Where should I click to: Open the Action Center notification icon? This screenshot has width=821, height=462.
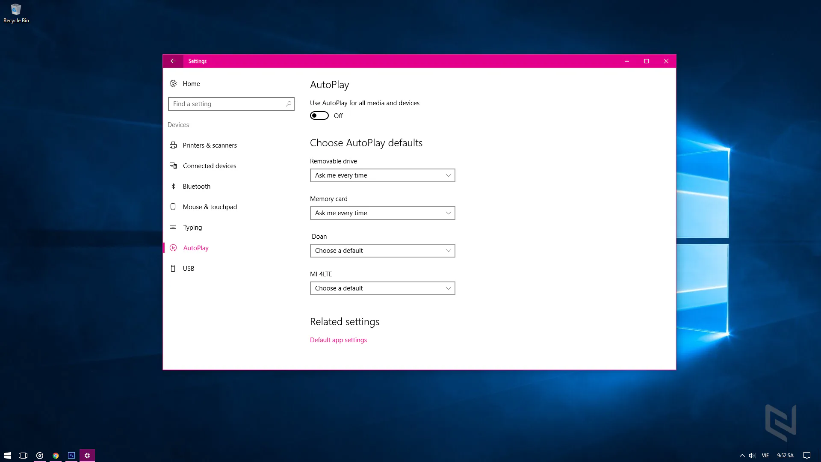[807, 456]
